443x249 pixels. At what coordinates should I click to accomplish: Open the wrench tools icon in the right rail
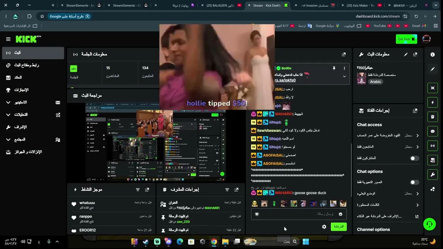pos(433,175)
